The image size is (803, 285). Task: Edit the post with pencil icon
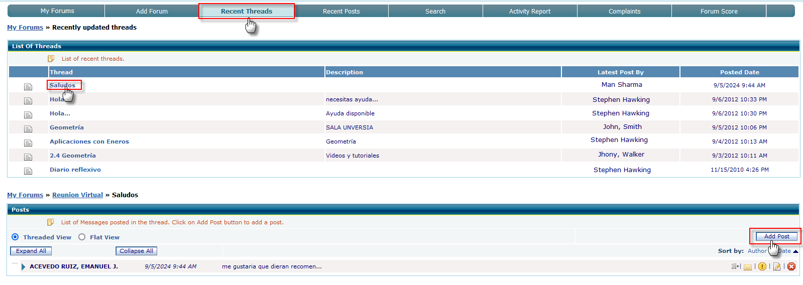[x=777, y=267]
